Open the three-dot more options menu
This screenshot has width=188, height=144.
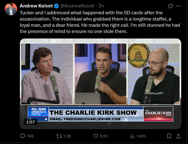[178, 6]
